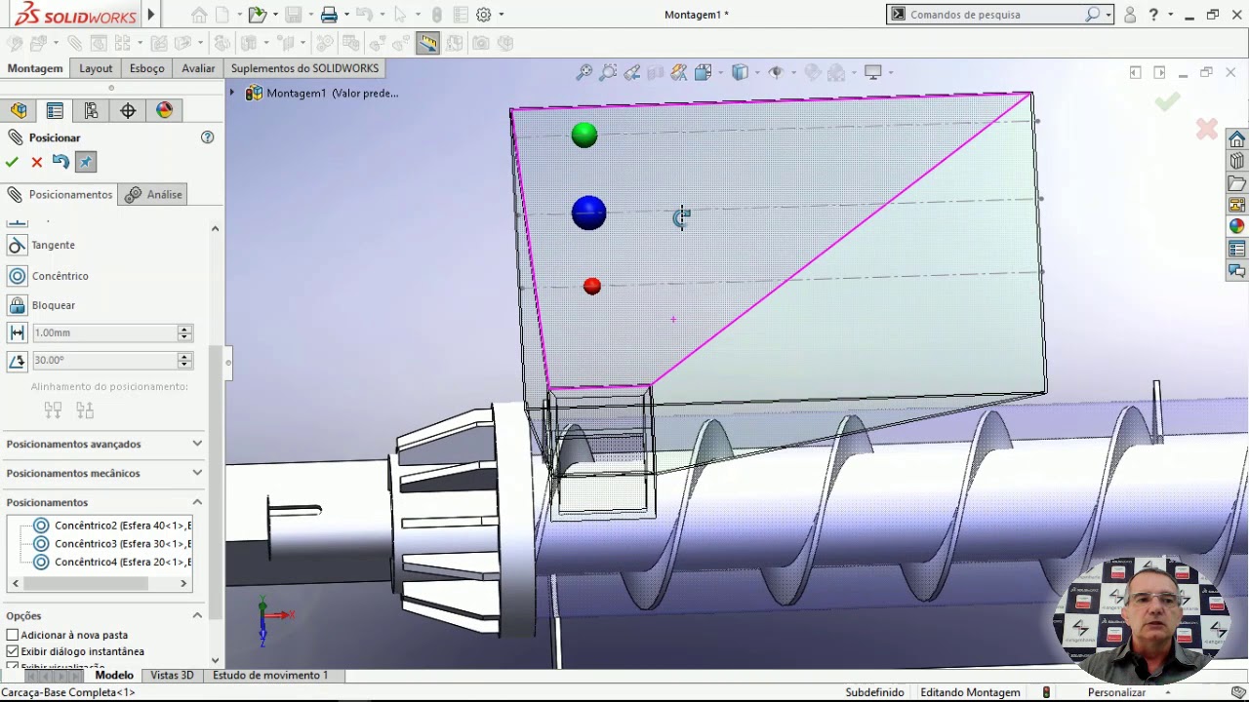Open ConfigurationManager tab icon

(x=91, y=110)
